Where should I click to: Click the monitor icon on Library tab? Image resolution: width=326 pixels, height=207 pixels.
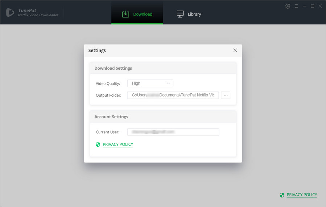tap(180, 14)
